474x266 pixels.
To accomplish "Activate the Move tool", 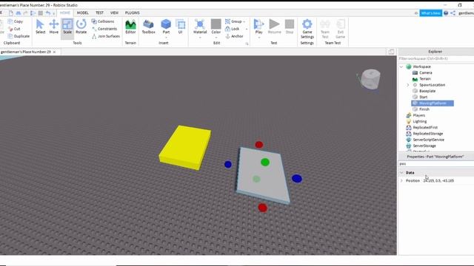I will tap(54, 27).
